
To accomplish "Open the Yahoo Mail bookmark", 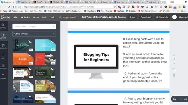I will pyautogui.click(x=36, y=11).
